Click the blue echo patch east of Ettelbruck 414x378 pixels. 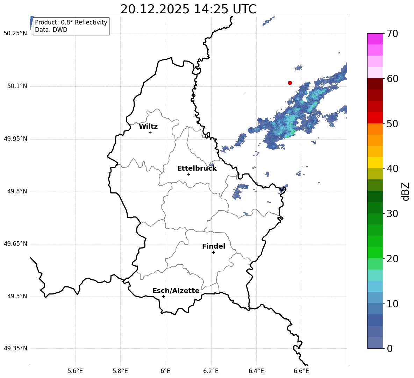click(240, 191)
